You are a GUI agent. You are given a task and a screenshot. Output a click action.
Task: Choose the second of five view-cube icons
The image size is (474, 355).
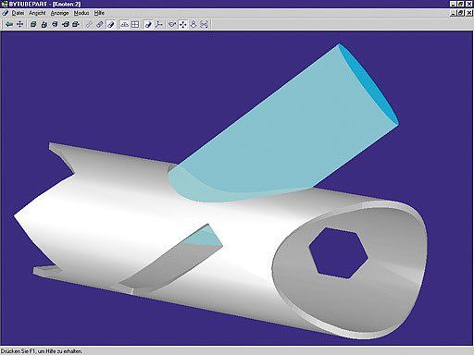point(44,24)
